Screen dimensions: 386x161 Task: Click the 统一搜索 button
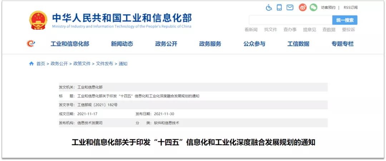click(345, 20)
